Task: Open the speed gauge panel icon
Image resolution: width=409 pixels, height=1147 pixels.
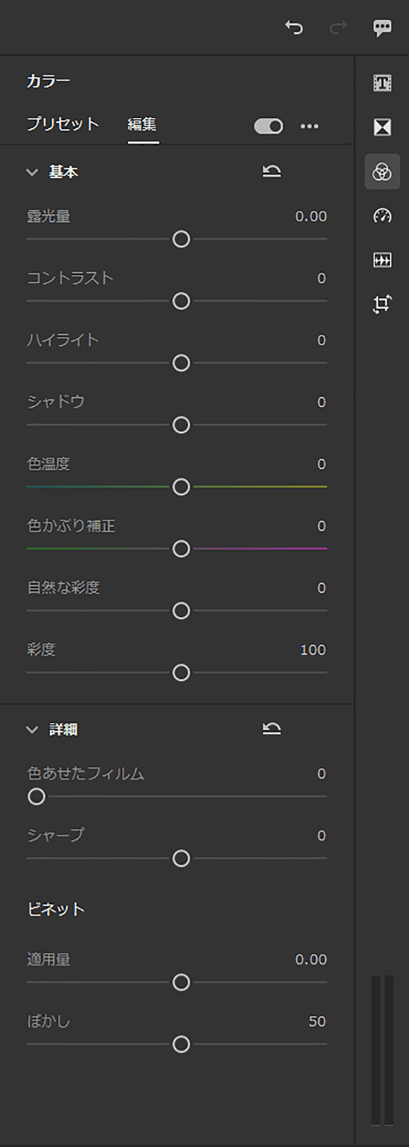Action: (382, 216)
